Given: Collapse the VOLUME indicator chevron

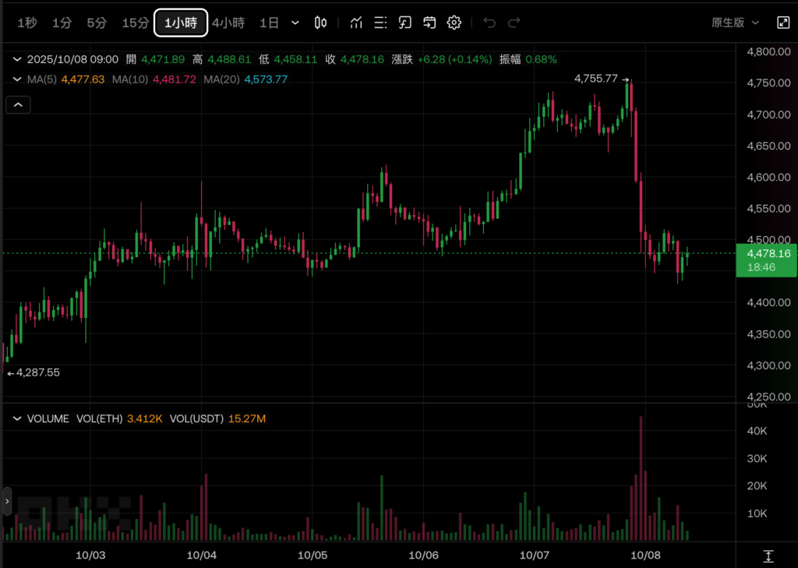Looking at the screenshot, I should [x=17, y=419].
